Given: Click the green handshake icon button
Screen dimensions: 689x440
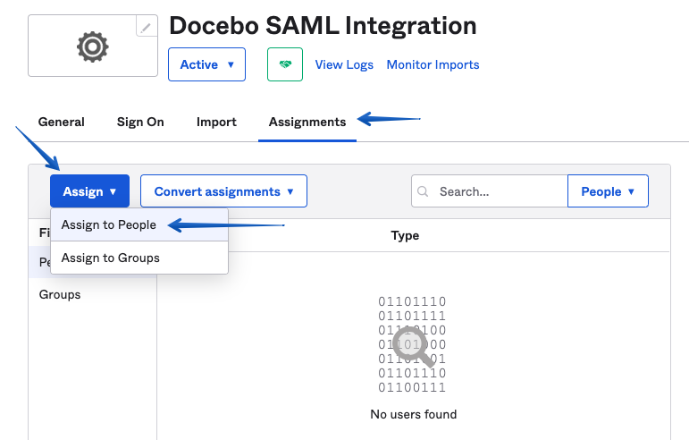Looking at the screenshot, I should click(285, 64).
